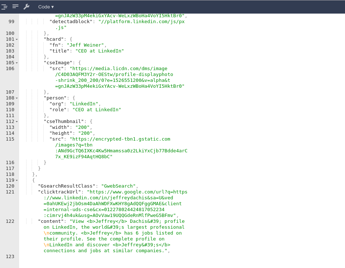Click line number 123 in gutter
The image size is (345, 268).
tap(10, 256)
